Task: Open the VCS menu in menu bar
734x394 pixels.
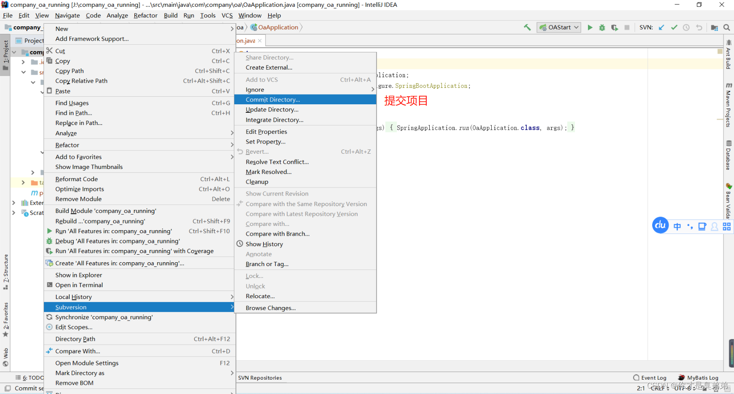Action: point(227,16)
